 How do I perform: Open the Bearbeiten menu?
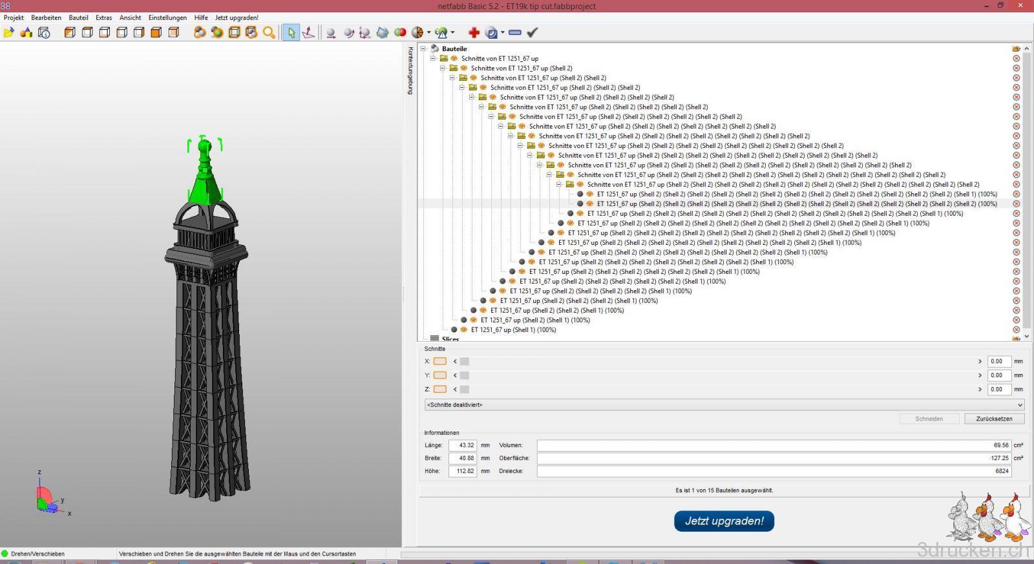coord(47,17)
